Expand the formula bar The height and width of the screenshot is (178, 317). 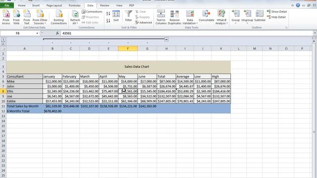[x=315, y=33]
